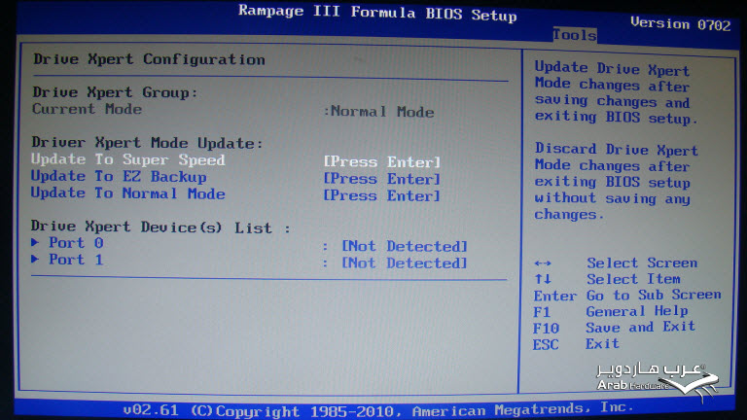
Task: Expand the Port 0 arrow
Action: 35,242
